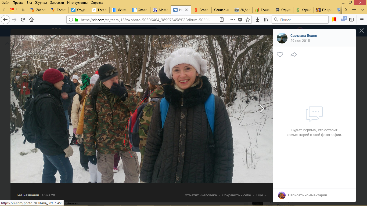Toggle the sidebar view button
The width and height of the screenshot is (367, 206).
[x=351, y=20]
